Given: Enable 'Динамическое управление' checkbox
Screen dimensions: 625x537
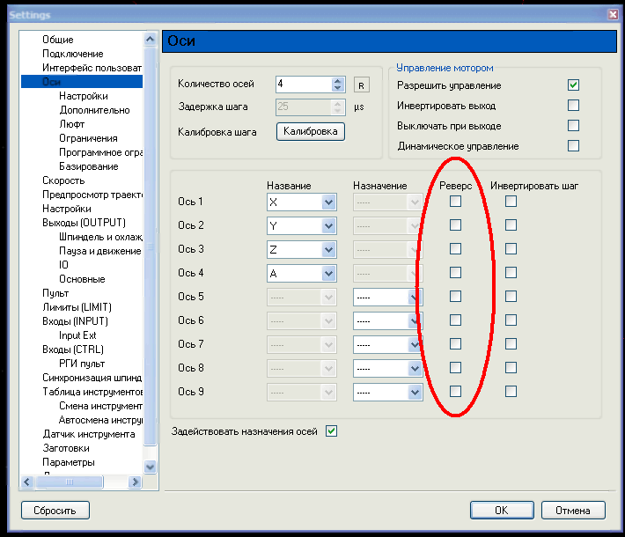Looking at the screenshot, I should [573, 146].
